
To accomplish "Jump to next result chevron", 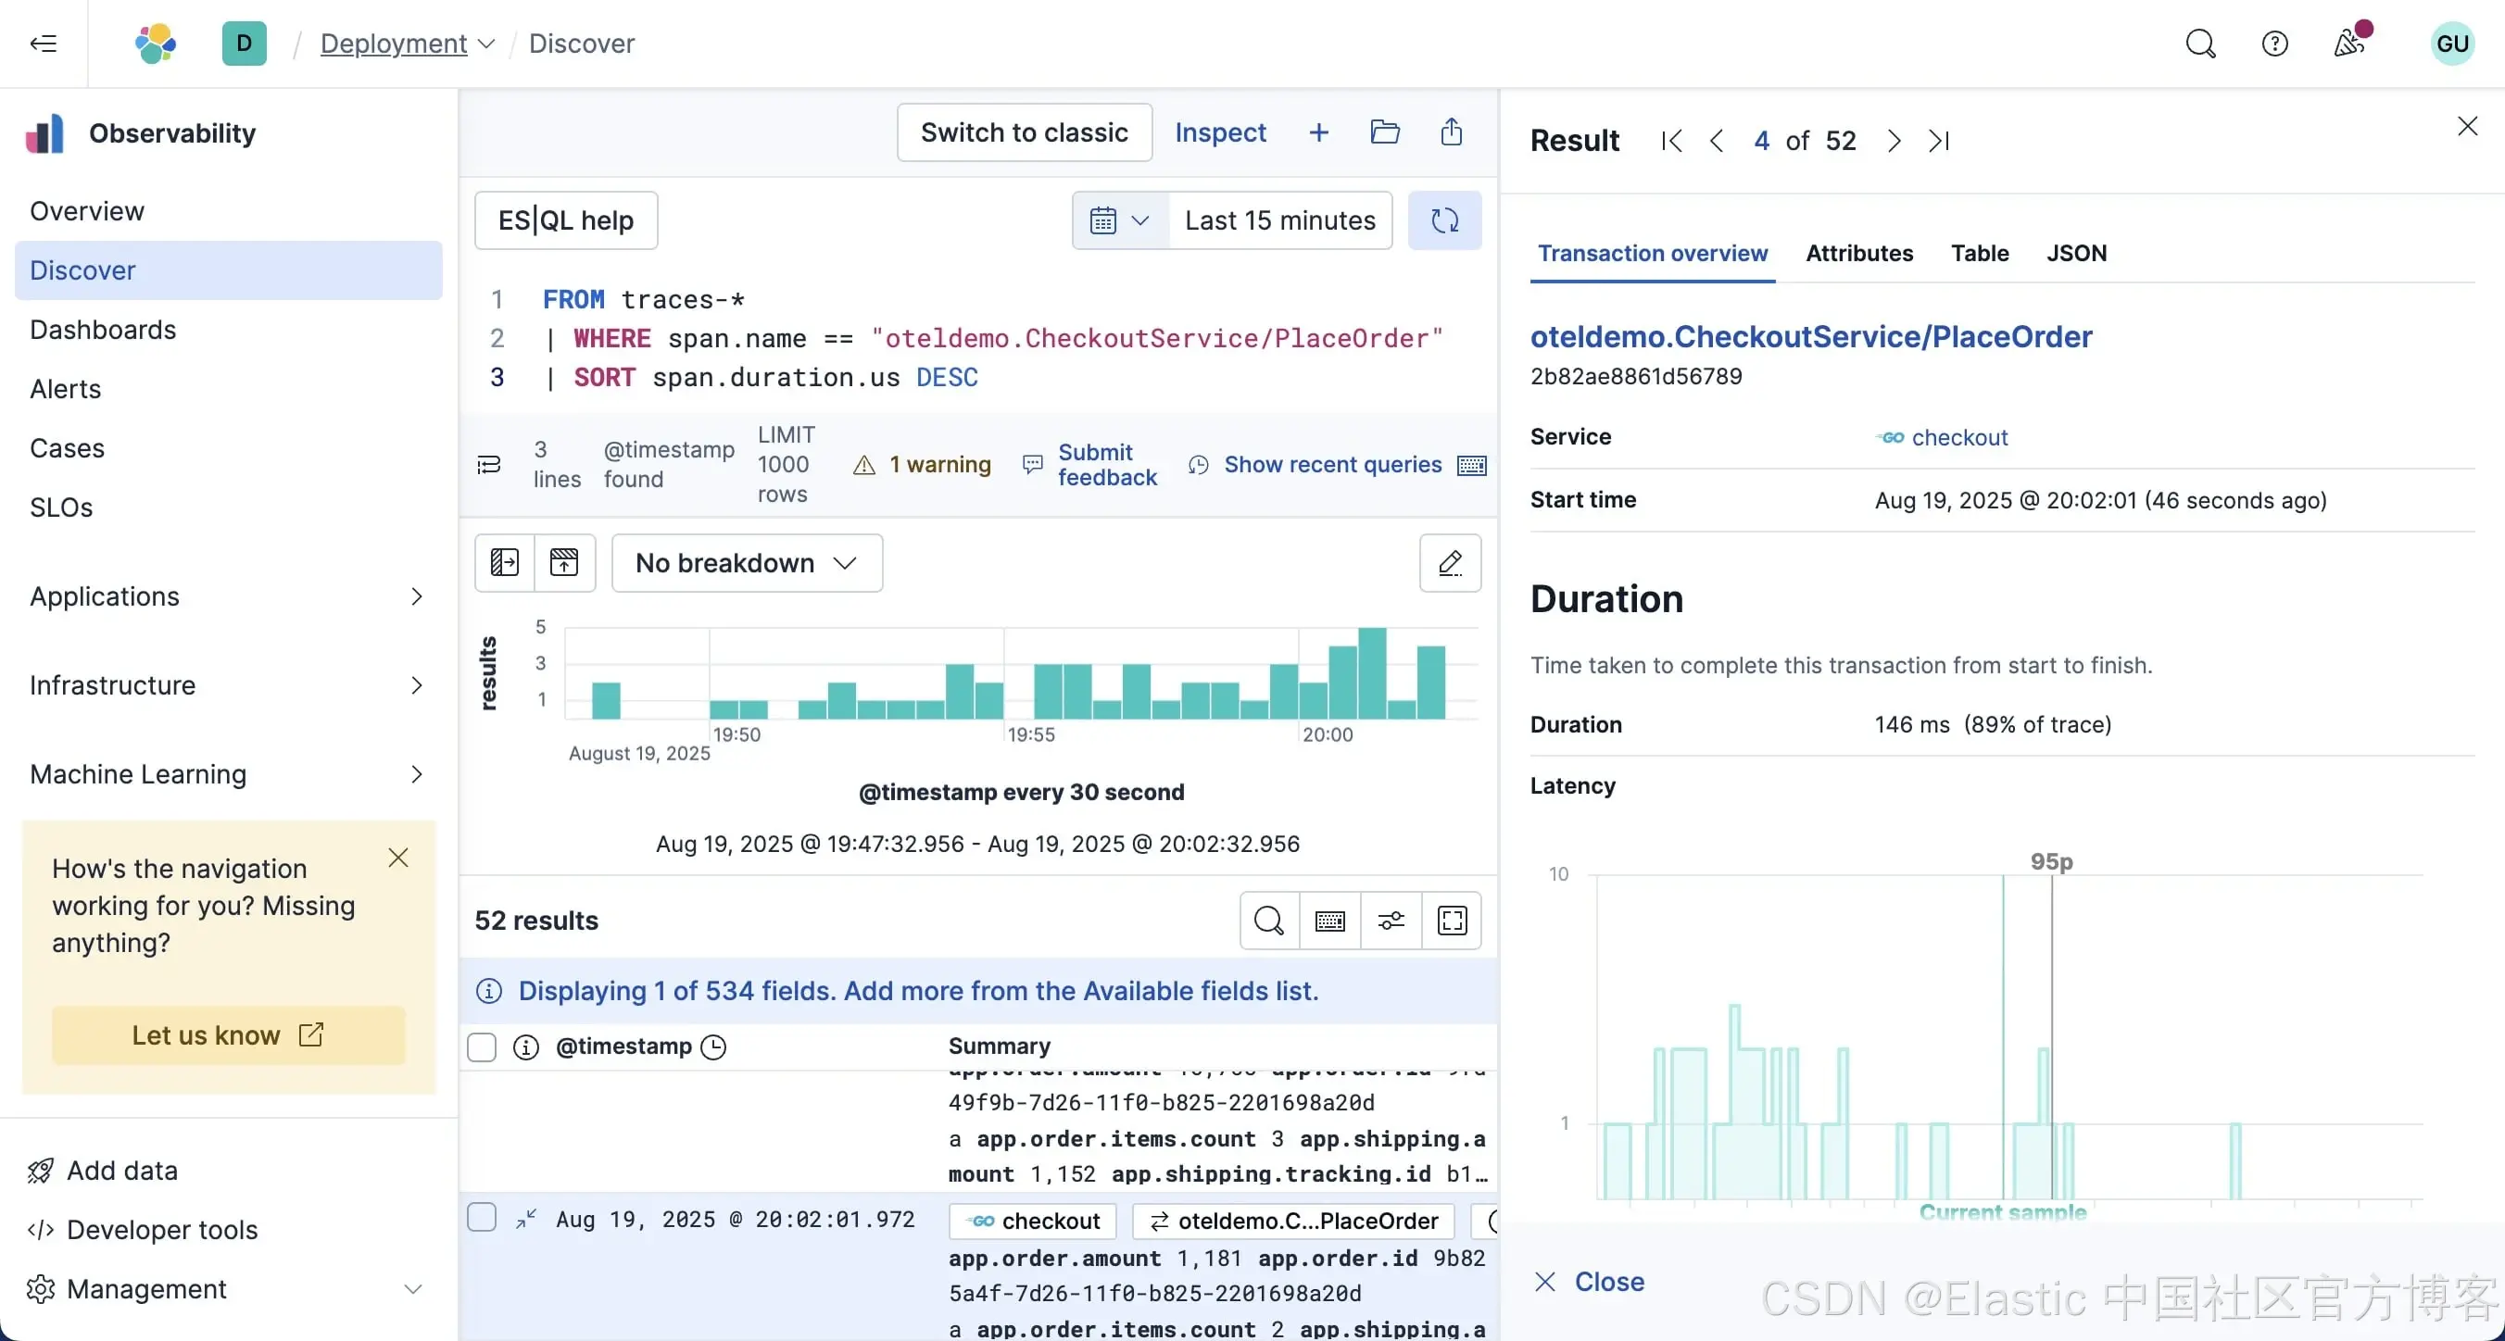I will click(x=1893, y=141).
